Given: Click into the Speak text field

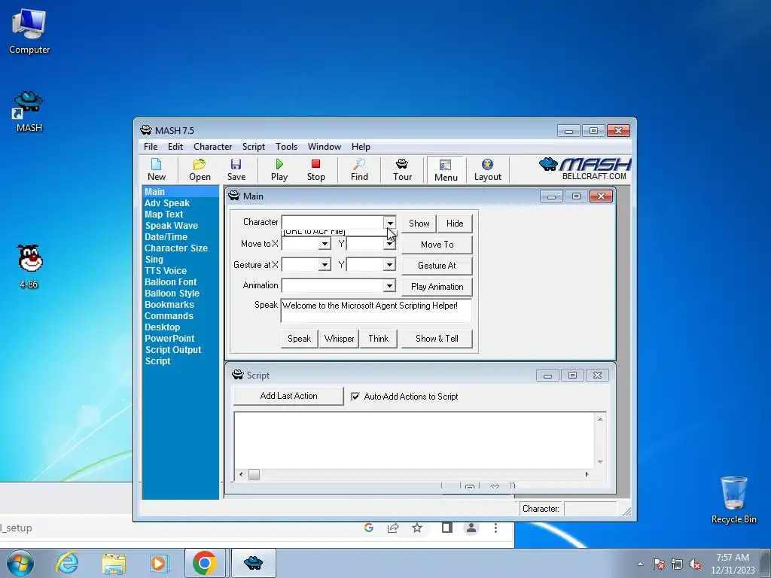Looking at the screenshot, I should click(376, 311).
